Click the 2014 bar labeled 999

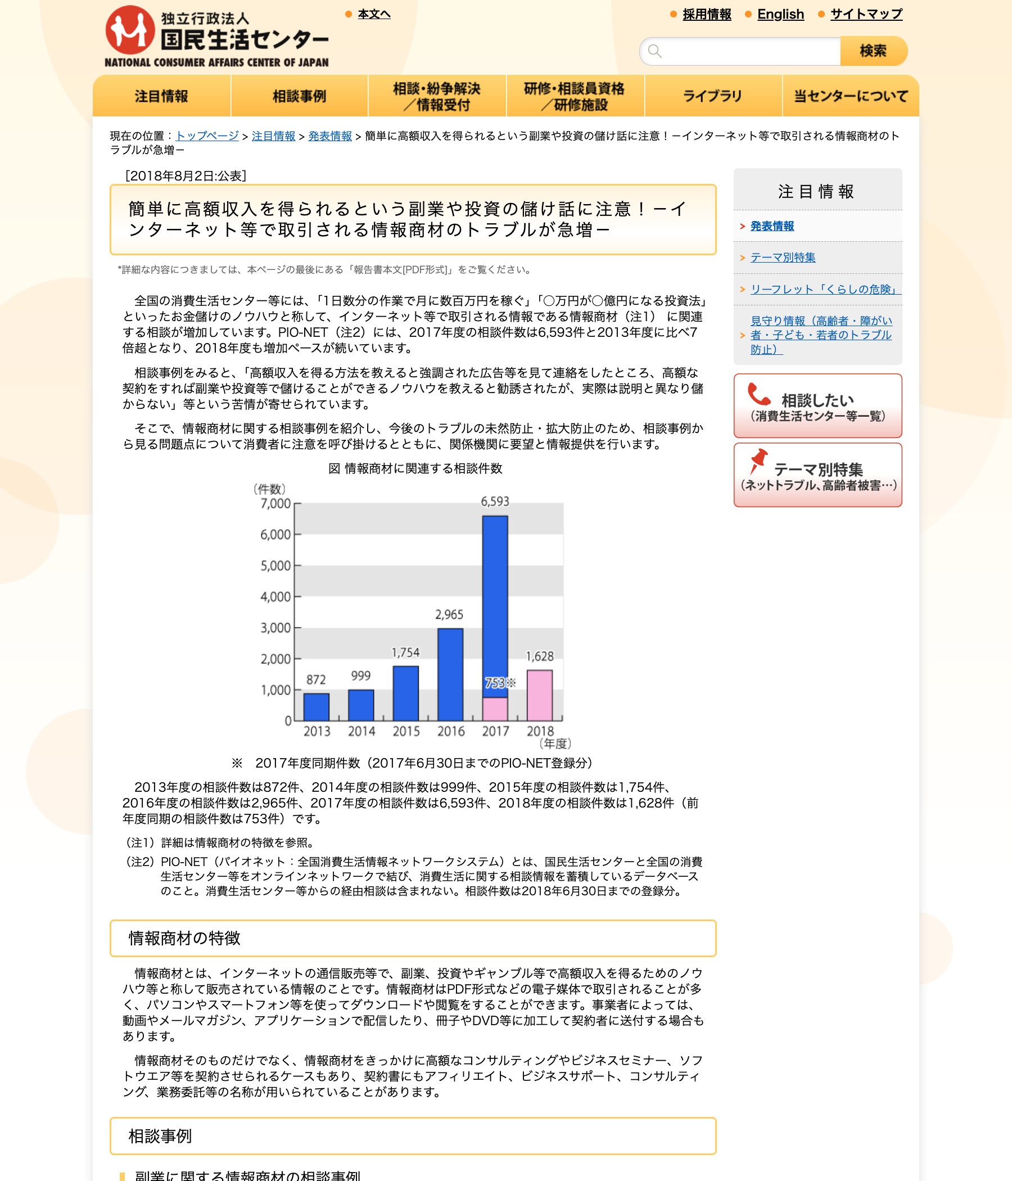tap(361, 705)
